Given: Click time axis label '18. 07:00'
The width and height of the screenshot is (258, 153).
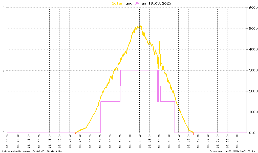Looking at the screenshot, I should tap(80, 141).
